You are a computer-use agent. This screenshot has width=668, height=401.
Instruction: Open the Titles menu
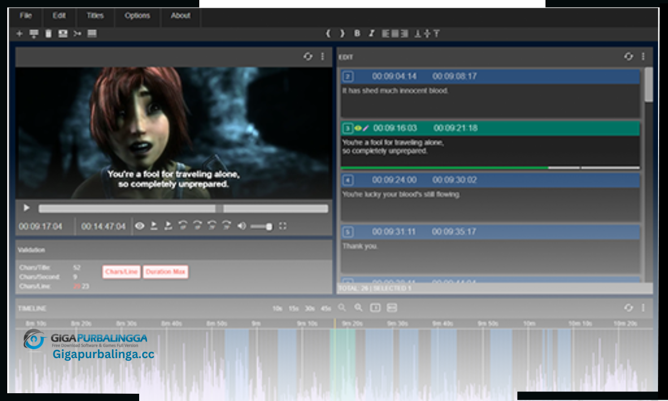(x=96, y=16)
